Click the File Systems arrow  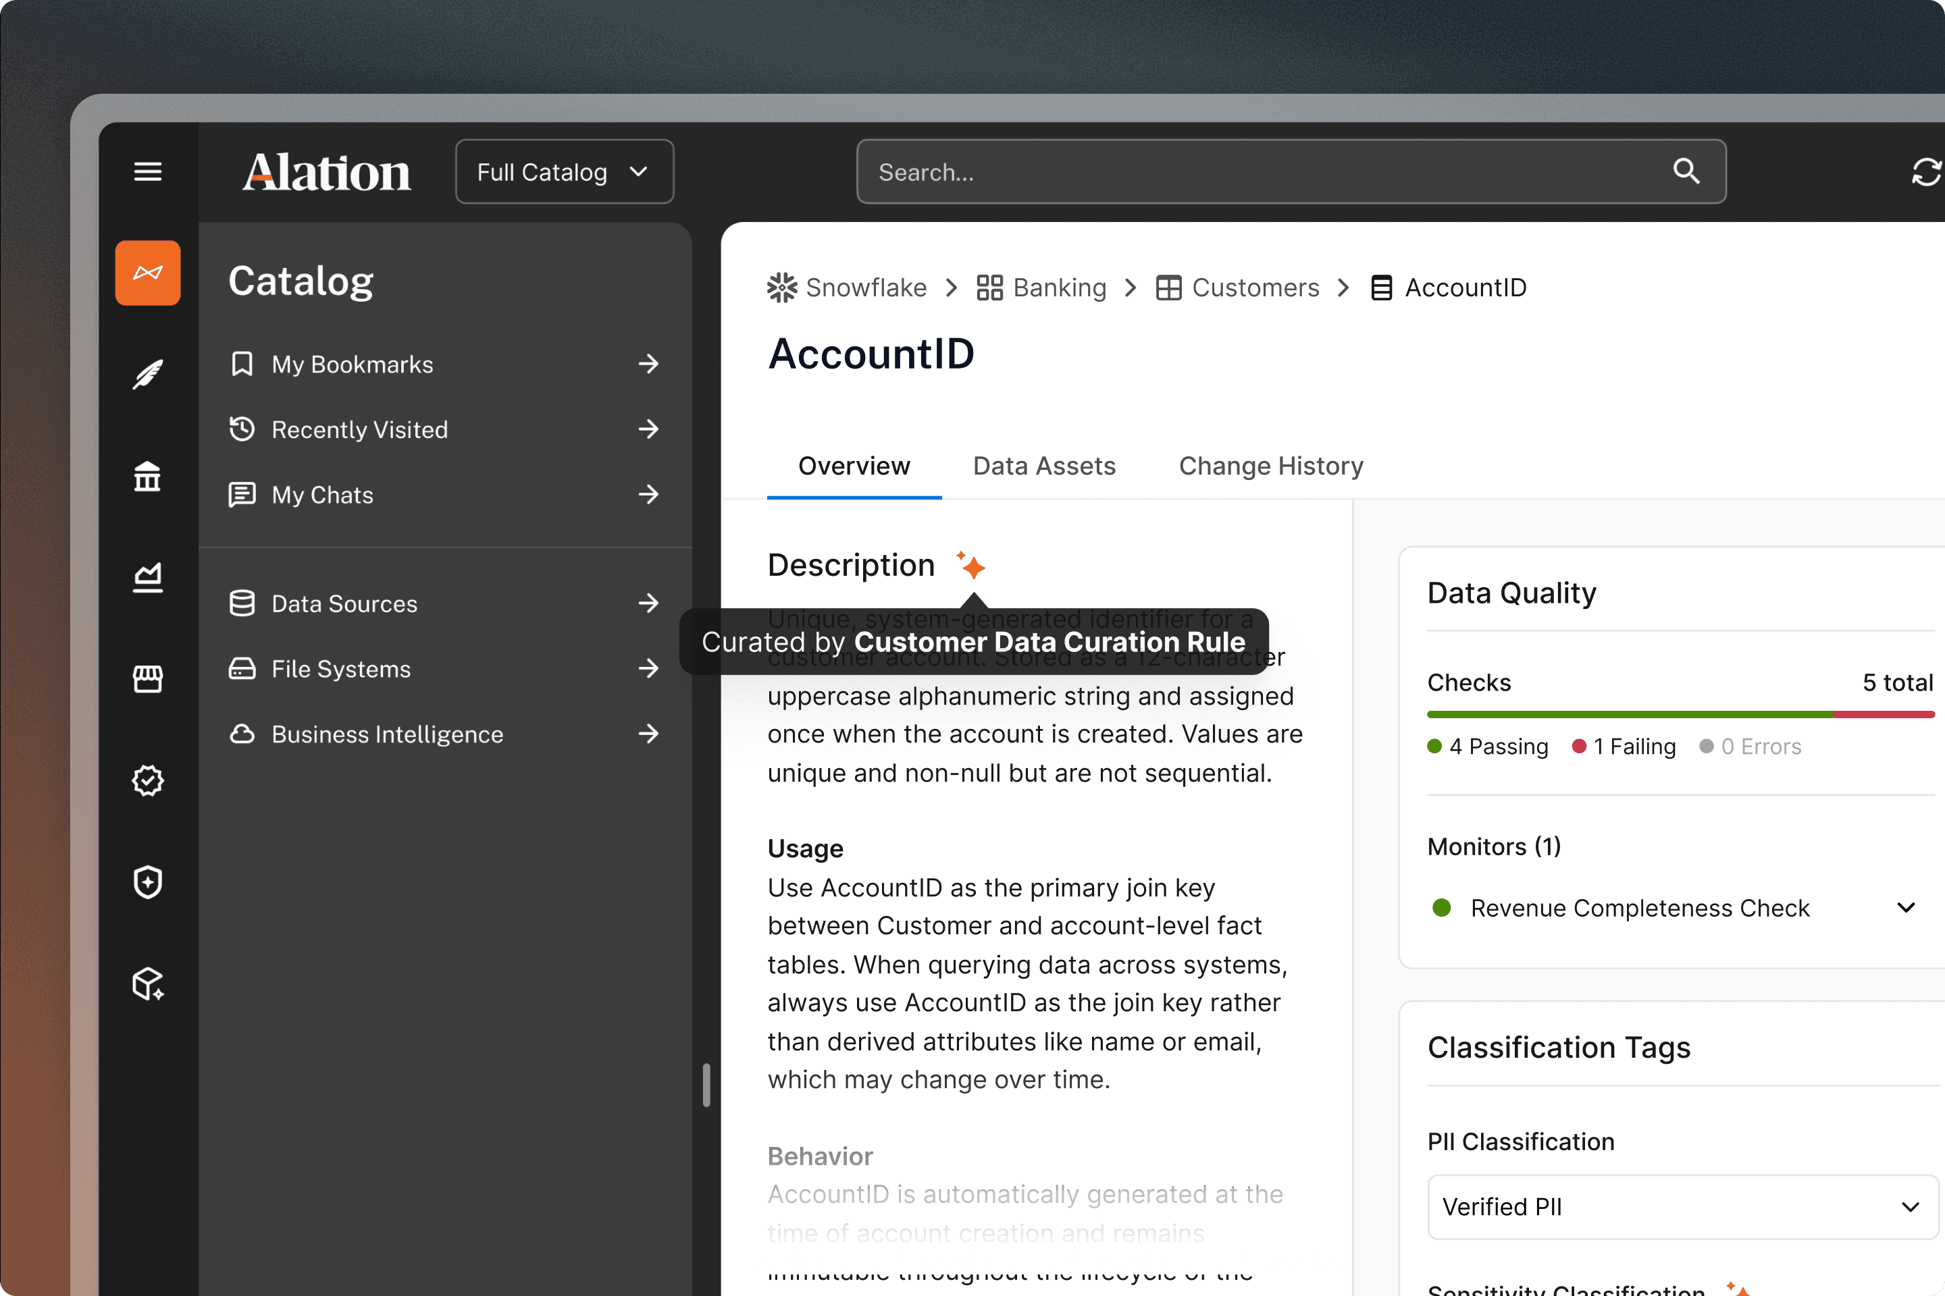point(649,668)
